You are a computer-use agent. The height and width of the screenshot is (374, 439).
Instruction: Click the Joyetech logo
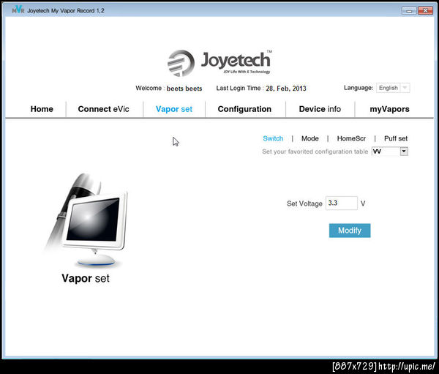pos(219,63)
